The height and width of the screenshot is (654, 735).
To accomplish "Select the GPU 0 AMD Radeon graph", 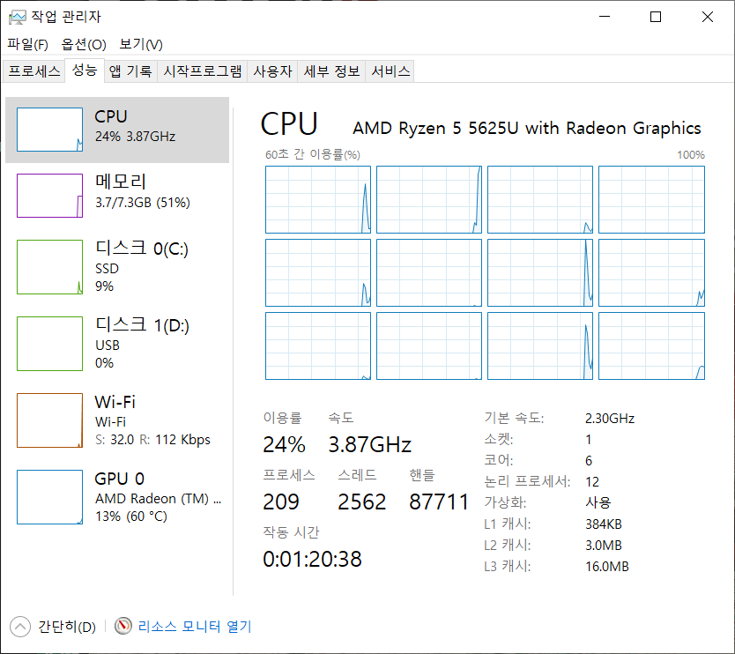I will [x=50, y=497].
